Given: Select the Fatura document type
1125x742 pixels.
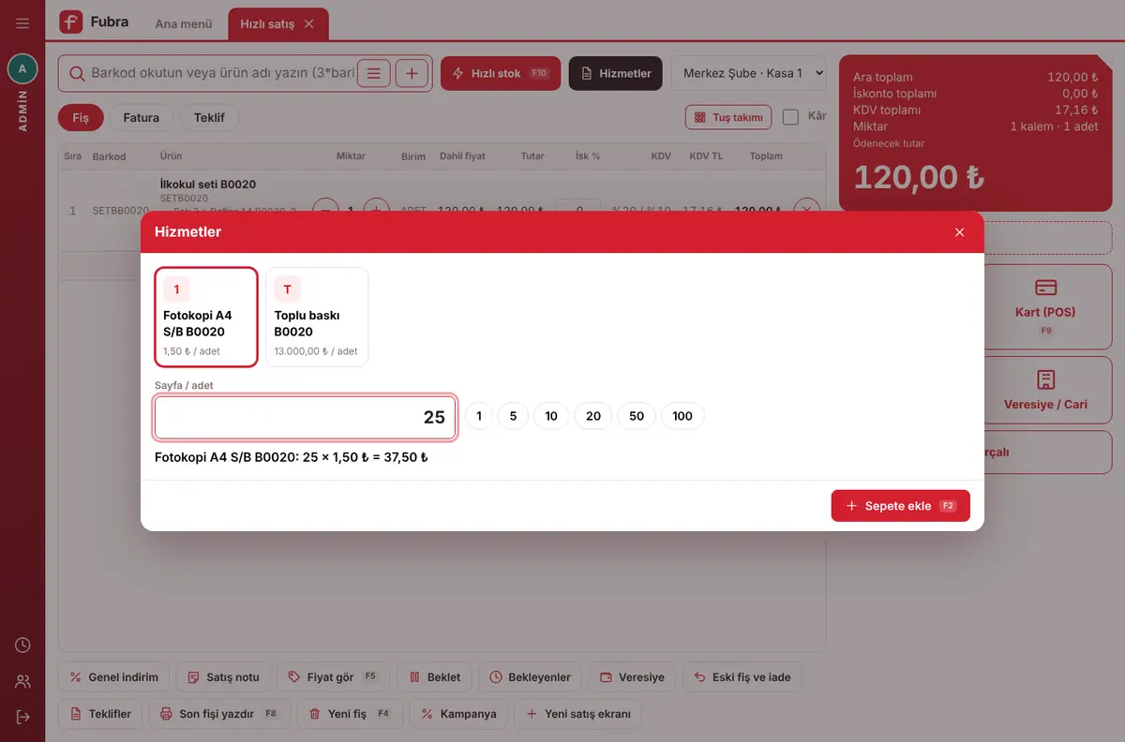Looking at the screenshot, I should pos(142,117).
